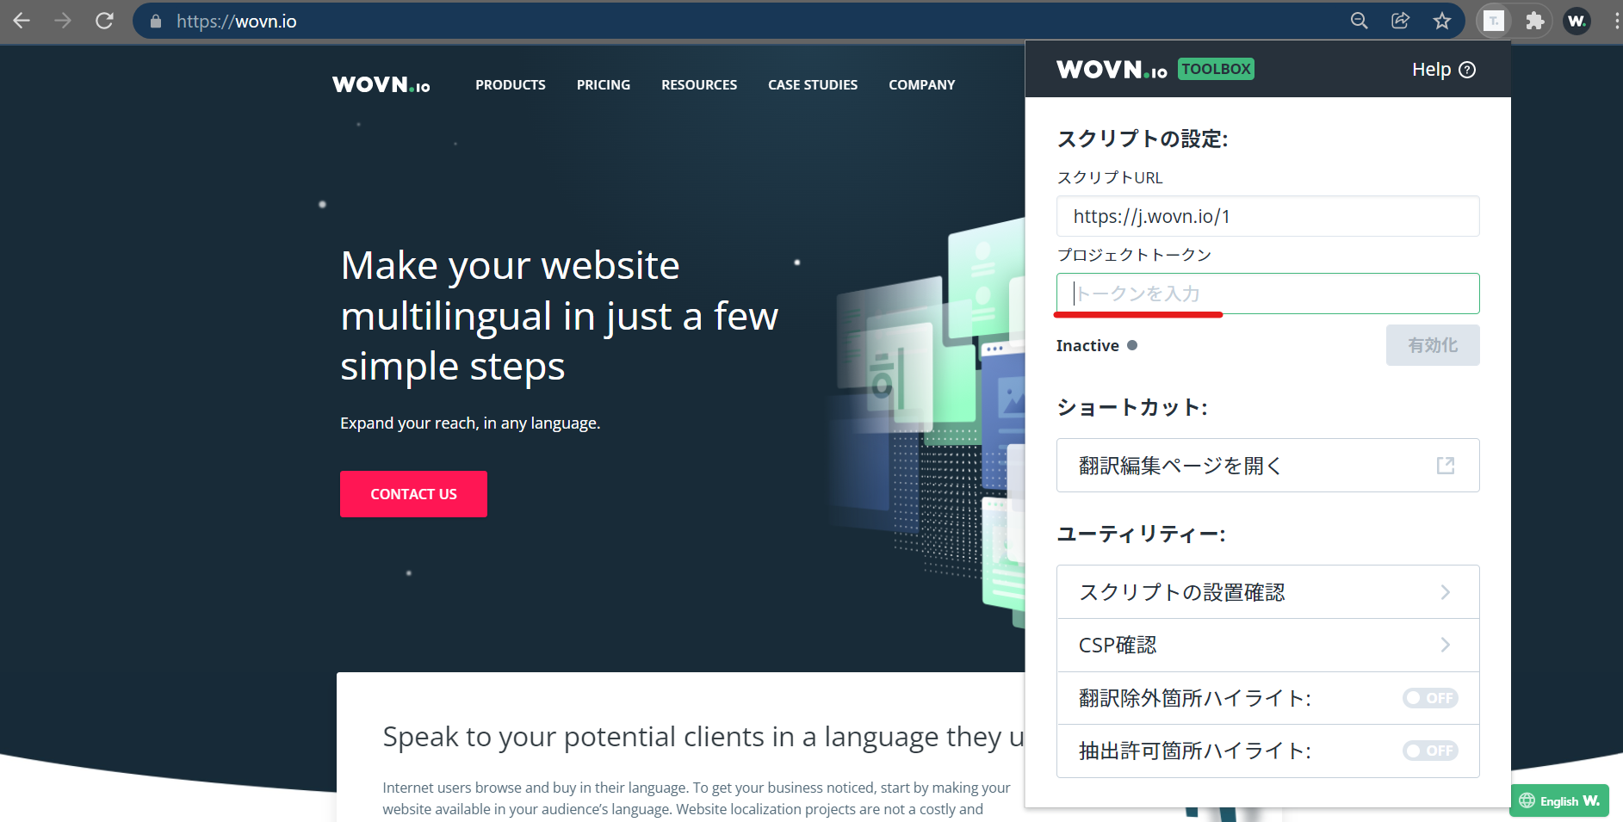
Task: Expand スクリプトの設置確認 row
Action: tap(1267, 592)
